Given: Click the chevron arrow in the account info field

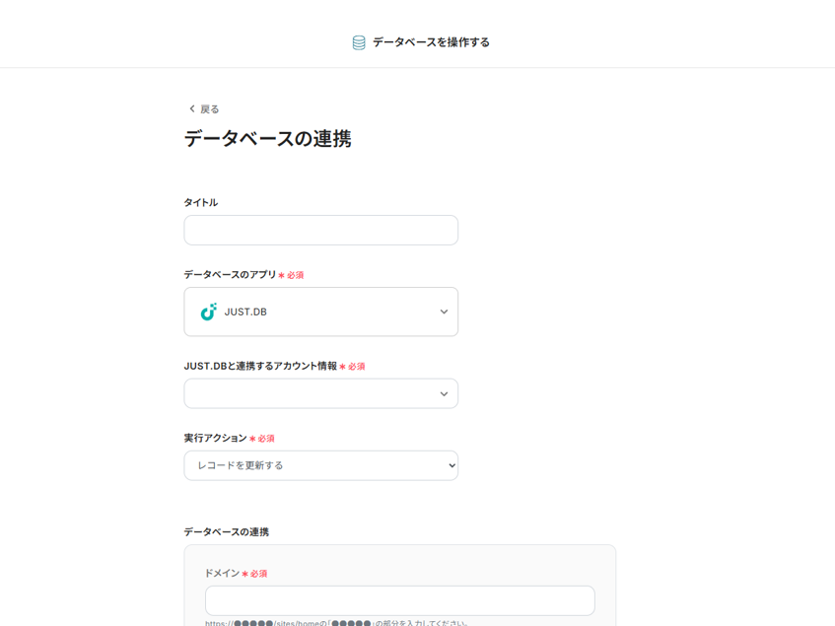Looking at the screenshot, I should 444,394.
